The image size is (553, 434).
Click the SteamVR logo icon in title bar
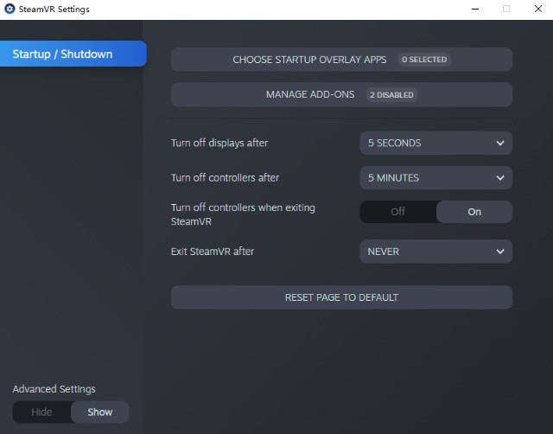pos(10,9)
